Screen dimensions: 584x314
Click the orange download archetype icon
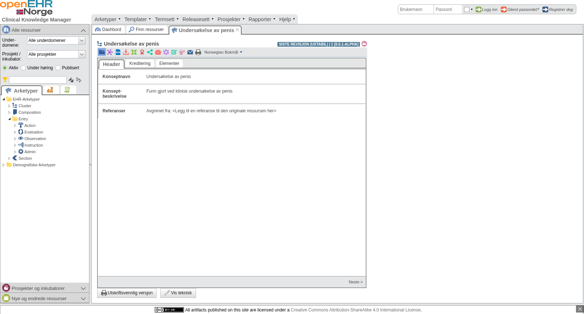tap(126, 52)
